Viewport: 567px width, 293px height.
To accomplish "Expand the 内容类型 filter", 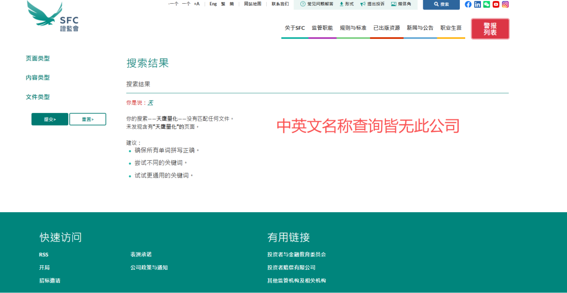I will pos(38,78).
